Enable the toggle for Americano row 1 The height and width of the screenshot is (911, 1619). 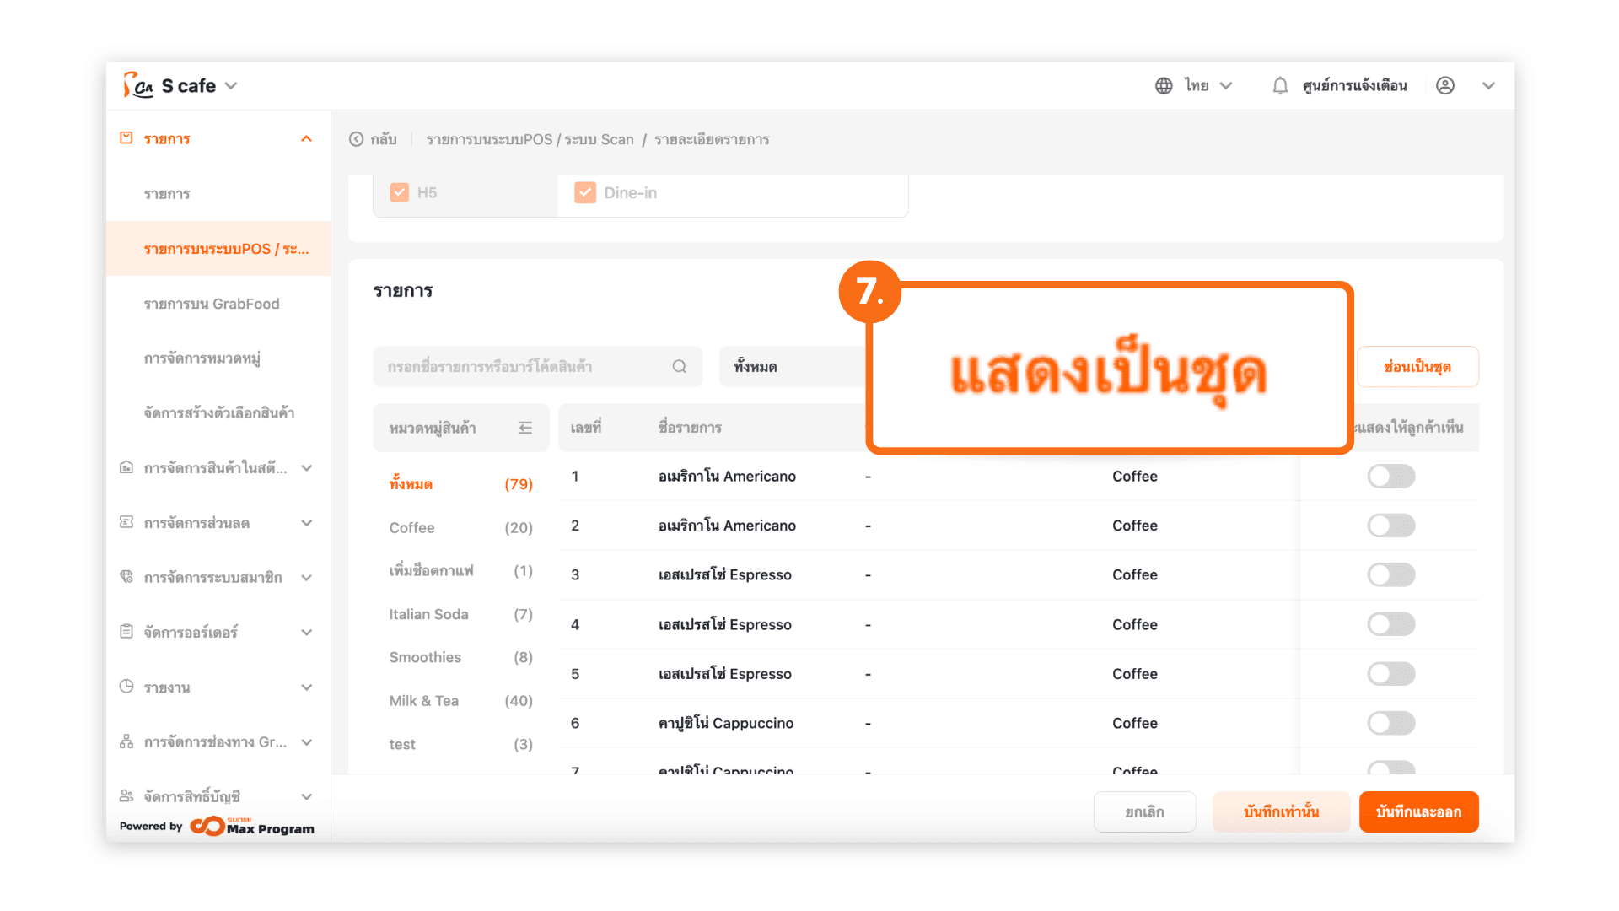(x=1390, y=477)
